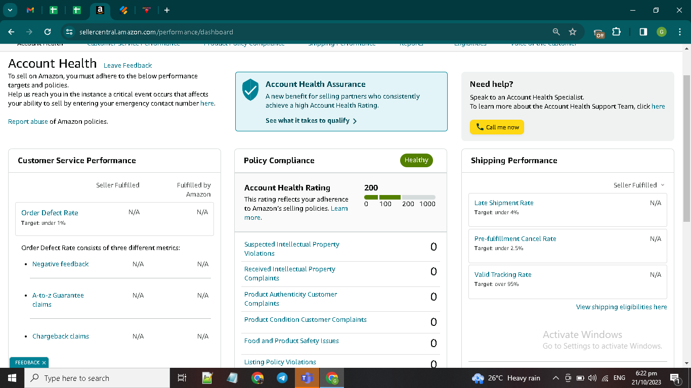Open the Wi-Fi network tray icon
Viewport: 691px width, 388px height.
coord(605,378)
